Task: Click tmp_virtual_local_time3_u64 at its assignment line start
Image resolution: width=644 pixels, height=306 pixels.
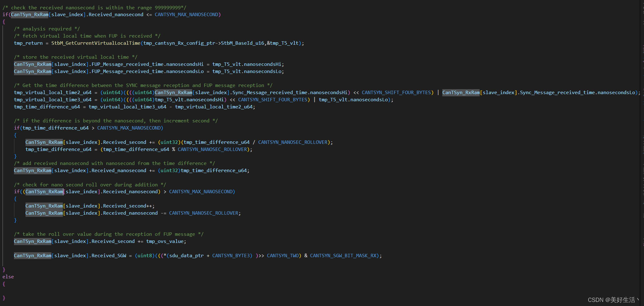Action: pos(53,100)
